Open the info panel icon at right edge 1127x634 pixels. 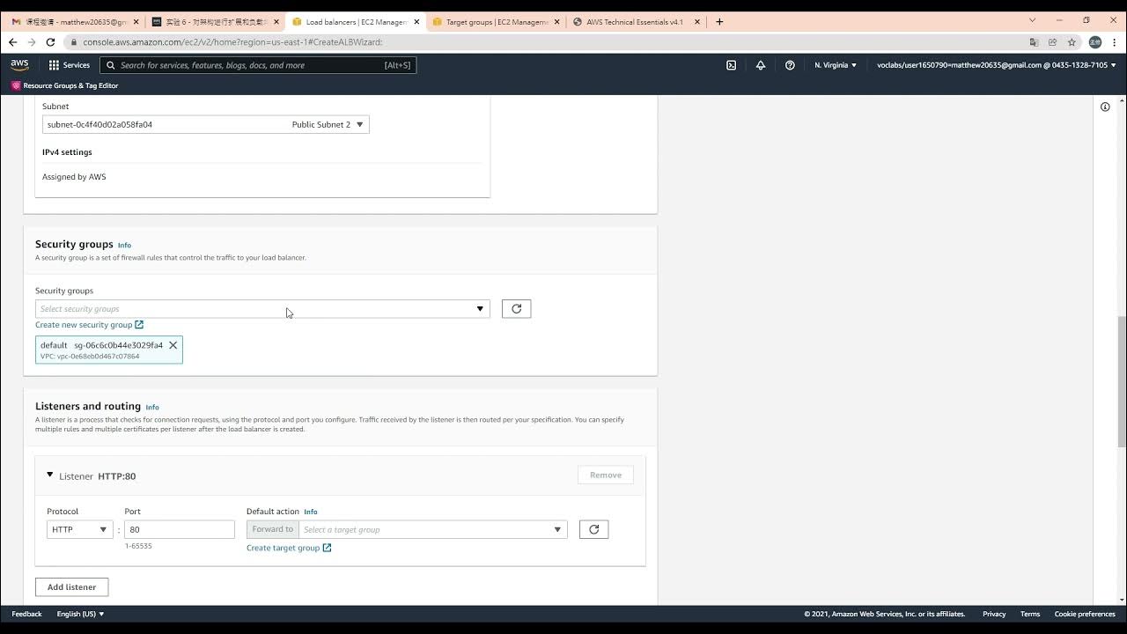tap(1105, 107)
